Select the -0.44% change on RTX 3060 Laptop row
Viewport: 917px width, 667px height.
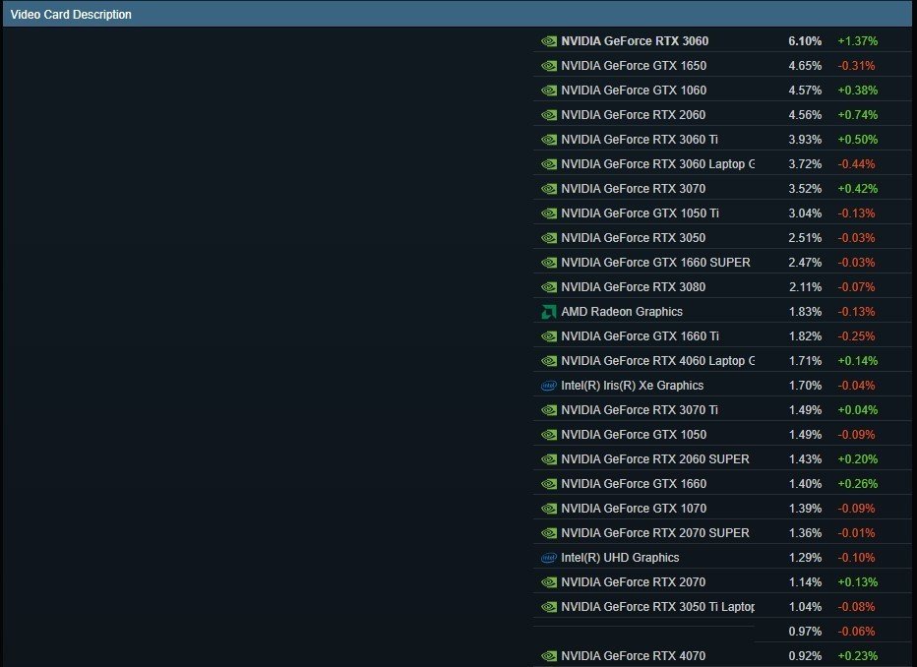pyautogui.click(x=856, y=163)
